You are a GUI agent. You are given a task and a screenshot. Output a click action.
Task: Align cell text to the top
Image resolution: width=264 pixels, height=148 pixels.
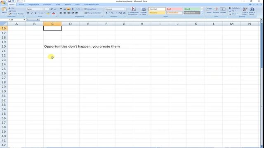(x=61, y=9)
